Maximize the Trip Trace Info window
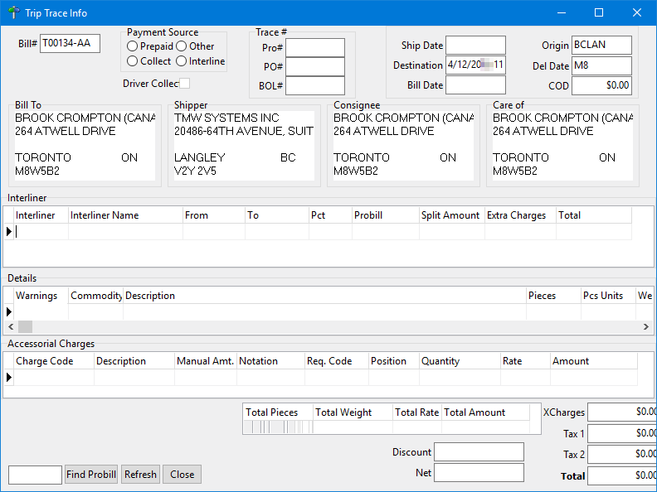Screen dimensions: 657x492 point(599,12)
